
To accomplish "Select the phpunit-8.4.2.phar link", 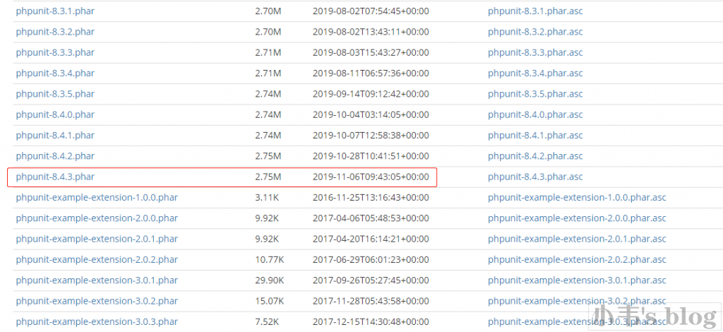I will (x=55, y=156).
